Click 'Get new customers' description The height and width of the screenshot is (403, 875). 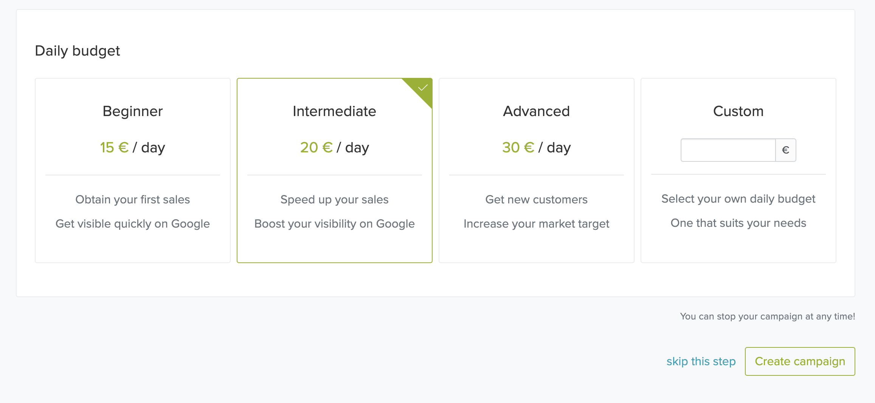click(536, 200)
